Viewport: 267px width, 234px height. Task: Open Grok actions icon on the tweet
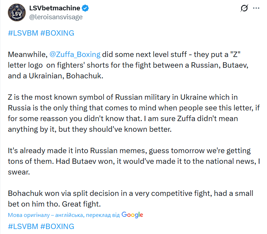coord(245,8)
